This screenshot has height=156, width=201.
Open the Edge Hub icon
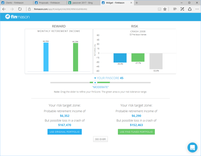click(175, 9)
